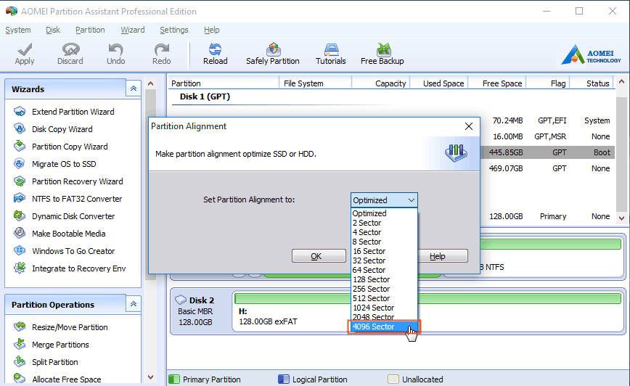This screenshot has width=630, height=386.
Task: Open the Help menu
Action: (211, 30)
